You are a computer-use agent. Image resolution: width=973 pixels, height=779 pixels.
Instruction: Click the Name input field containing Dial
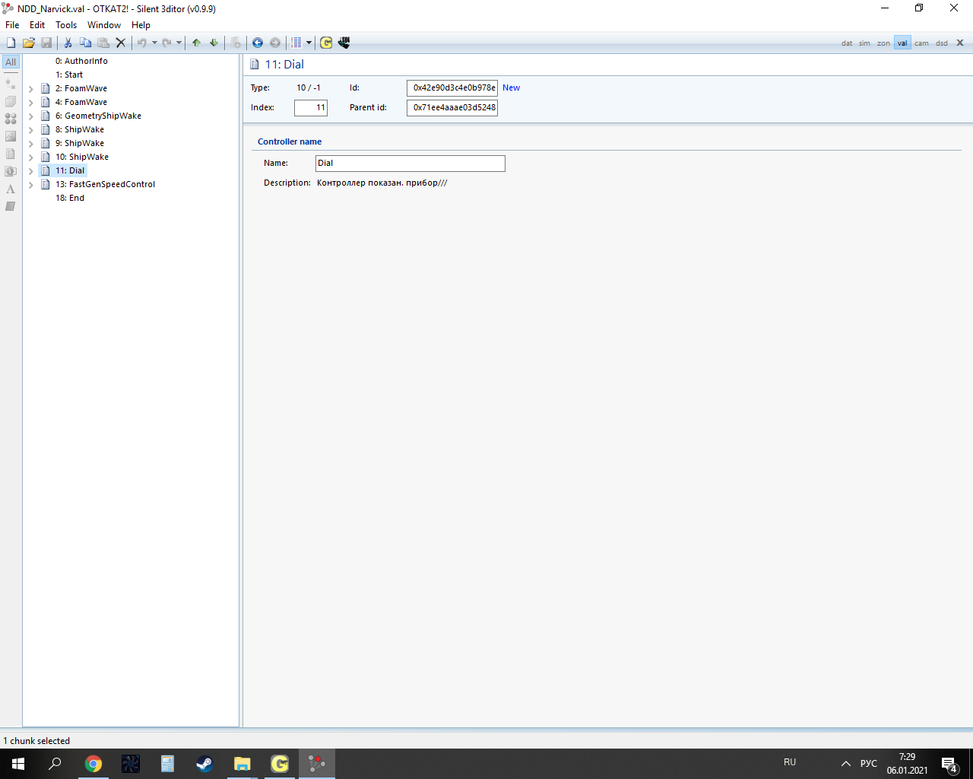pyautogui.click(x=410, y=163)
